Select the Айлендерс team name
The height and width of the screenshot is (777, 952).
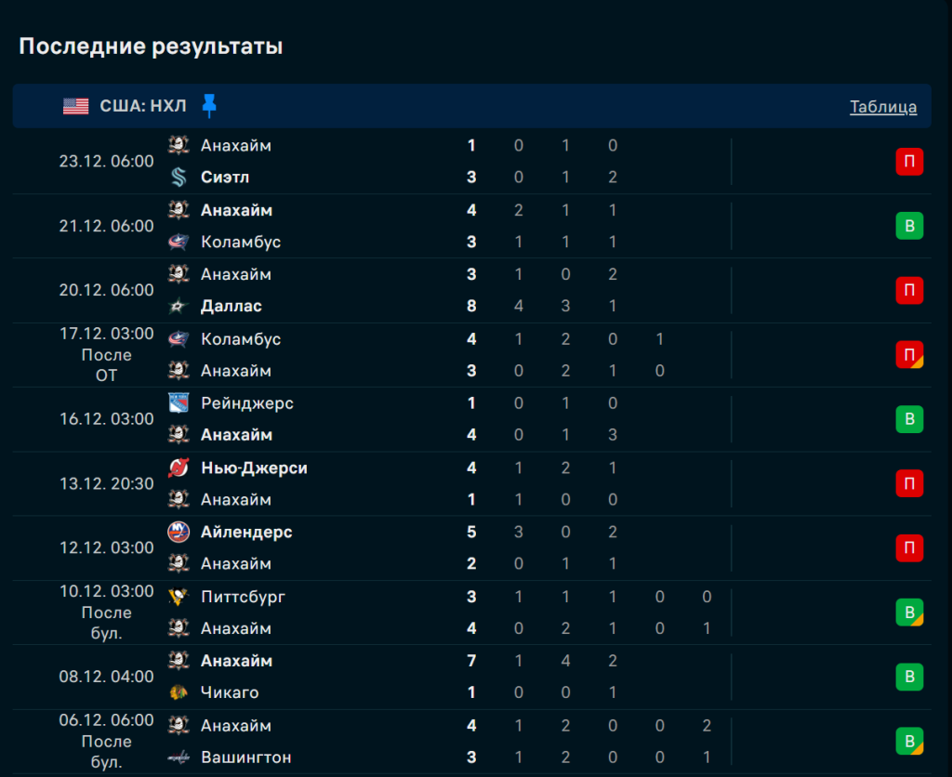(246, 533)
